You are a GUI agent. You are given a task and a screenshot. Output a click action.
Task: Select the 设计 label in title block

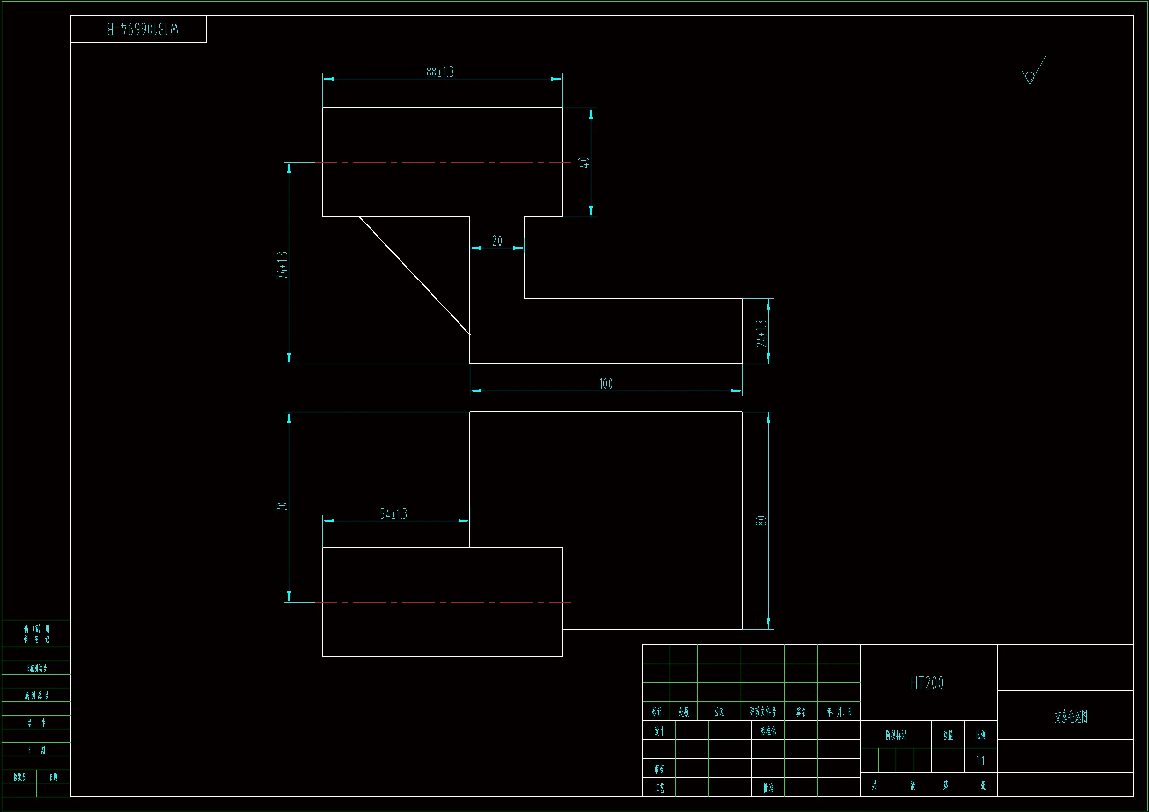[x=659, y=731]
